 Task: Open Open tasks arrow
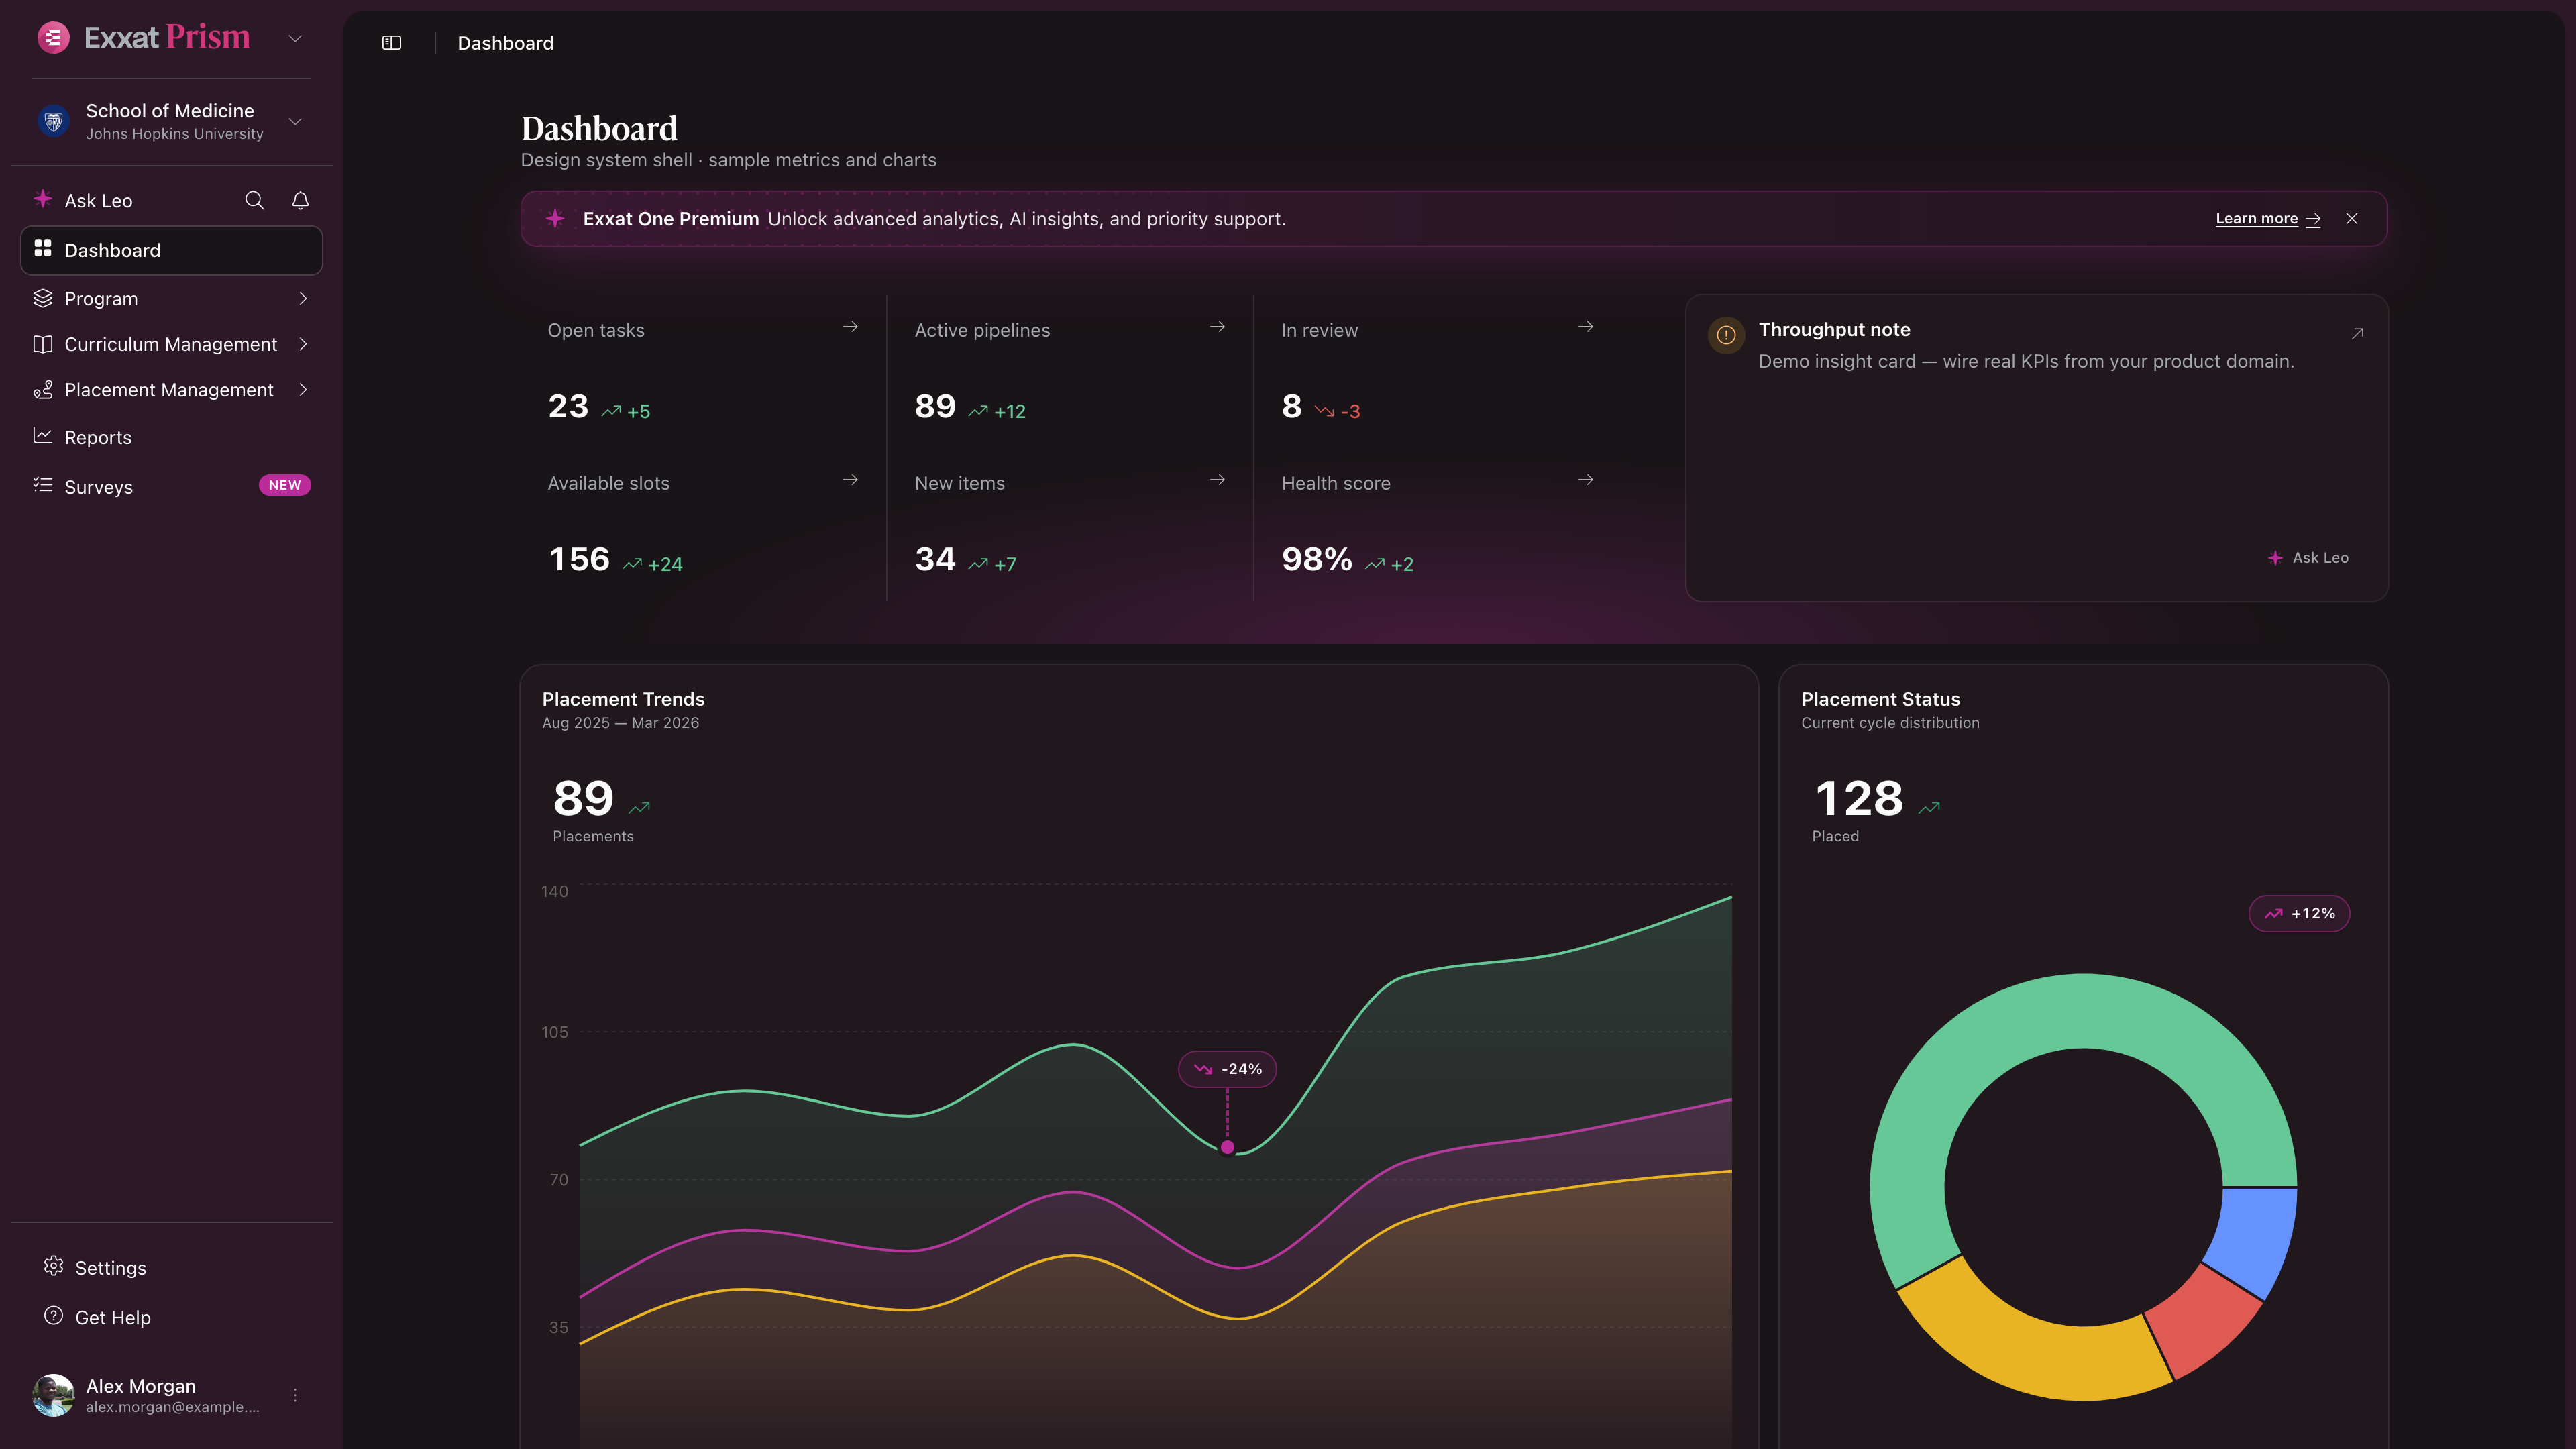[x=850, y=327]
